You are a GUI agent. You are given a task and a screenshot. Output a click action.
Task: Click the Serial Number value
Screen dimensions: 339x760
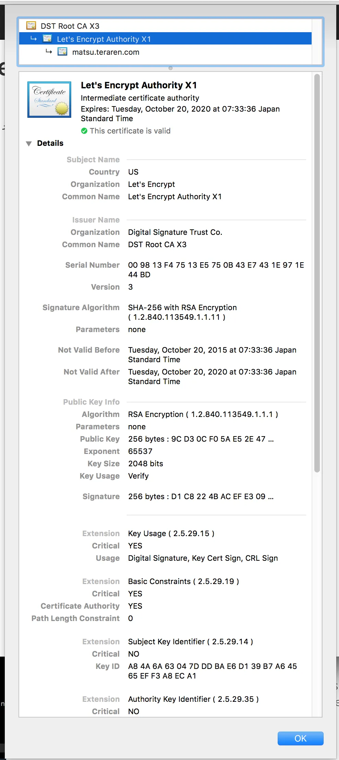pos(216,270)
